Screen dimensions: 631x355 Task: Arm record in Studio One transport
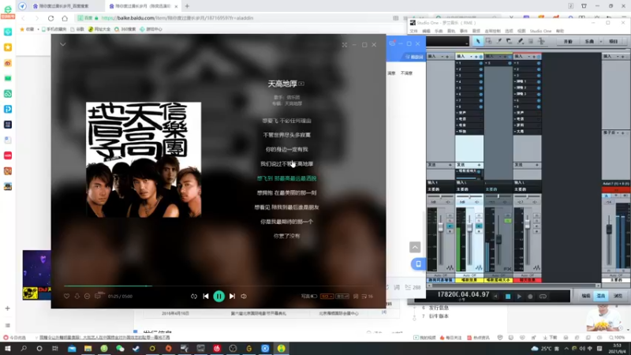click(x=530, y=297)
